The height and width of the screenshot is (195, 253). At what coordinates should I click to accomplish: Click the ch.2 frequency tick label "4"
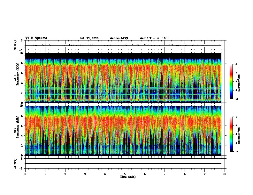tap(22, 136)
